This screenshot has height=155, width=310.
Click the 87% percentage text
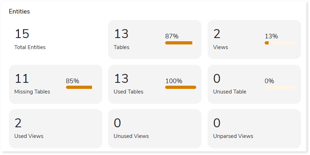(172, 36)
